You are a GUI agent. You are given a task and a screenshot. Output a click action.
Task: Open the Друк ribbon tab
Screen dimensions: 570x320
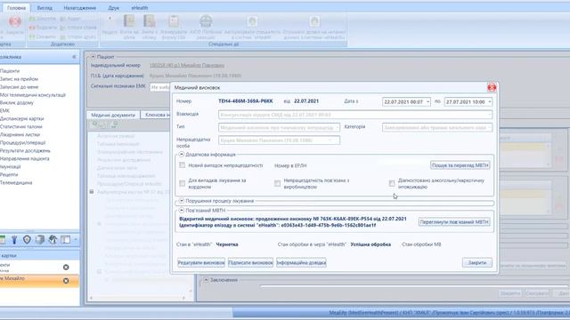pyautogui.click(x=113, y=8)
